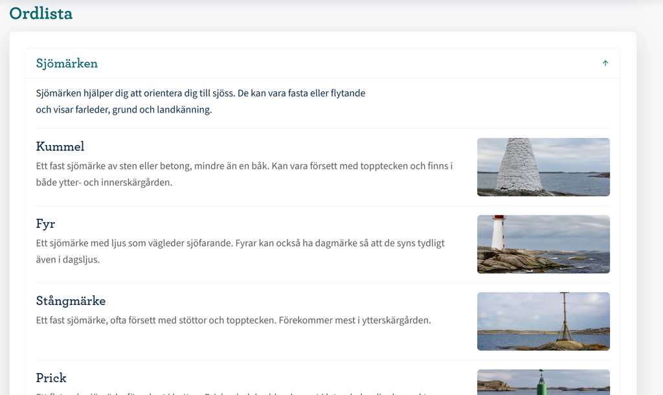Viewport: 663px width, 395px height.
Task: Click the Prick entry heading
Action: point(51,378)
